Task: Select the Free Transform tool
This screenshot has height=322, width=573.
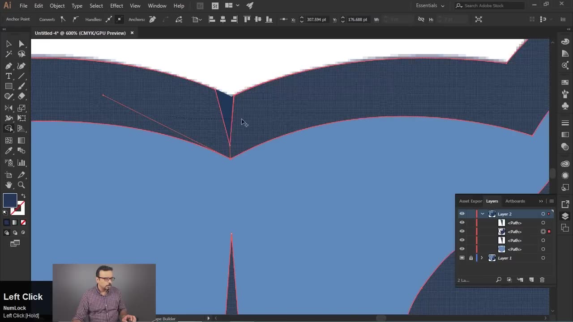Action: coord(21,119)
